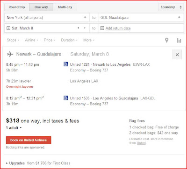Image resolution: width=187 pixels, height=169 pixels.
Task: Go to next departure date arrow
Action: (85, 28)
